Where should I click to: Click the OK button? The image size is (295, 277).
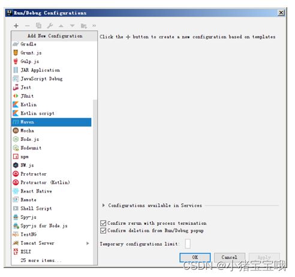click(x=195, y=257)
